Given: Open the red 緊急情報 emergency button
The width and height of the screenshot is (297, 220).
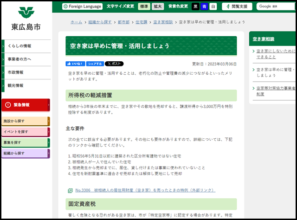Looking at the screenshot, I should [26, 105].
